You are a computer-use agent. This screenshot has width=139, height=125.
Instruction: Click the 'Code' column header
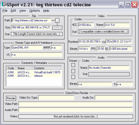pyautogui.click(x=11, y=68)
